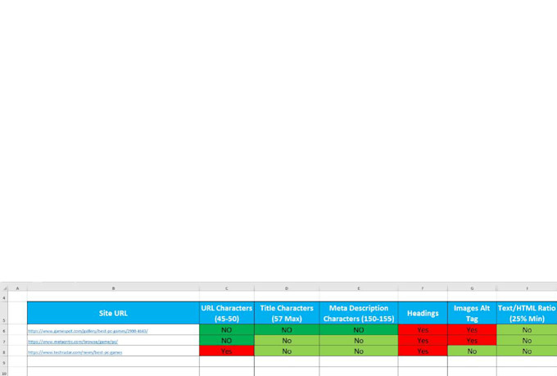Image resolution: width=557 pixels, height=376 pixels.
Task: Select column G header
Action: 472,288
